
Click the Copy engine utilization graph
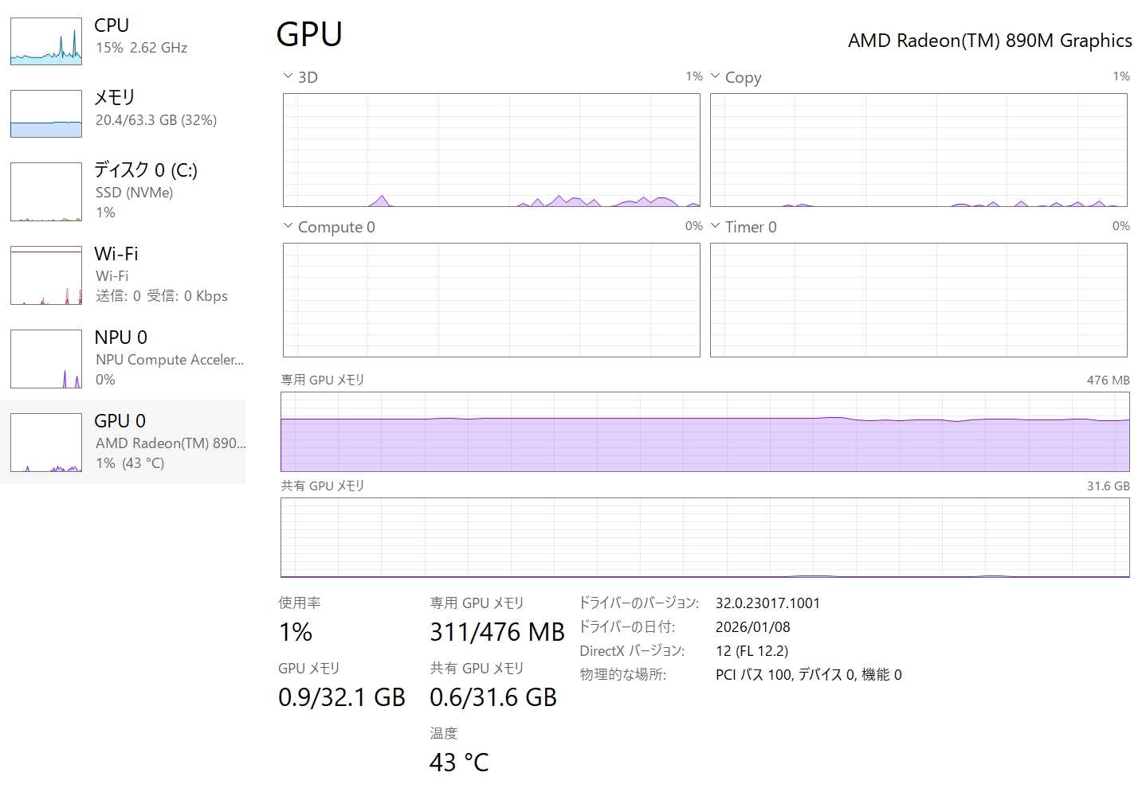(918, 150)
